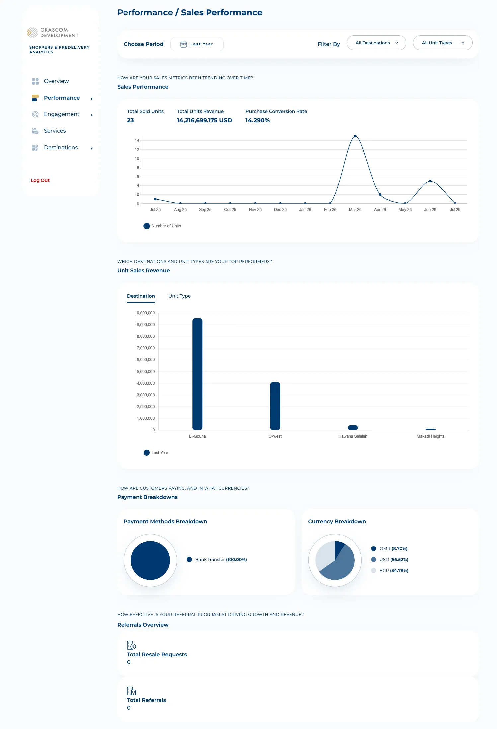Click the Shoppers & Predelivery Analytics label

coord(59,50)
